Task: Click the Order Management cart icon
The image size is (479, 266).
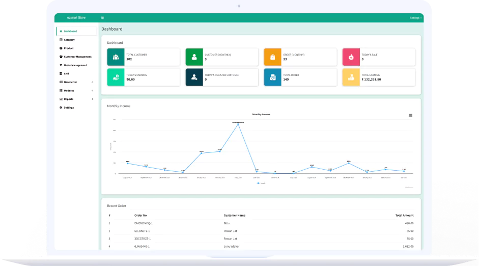Action: pos(61,65)
